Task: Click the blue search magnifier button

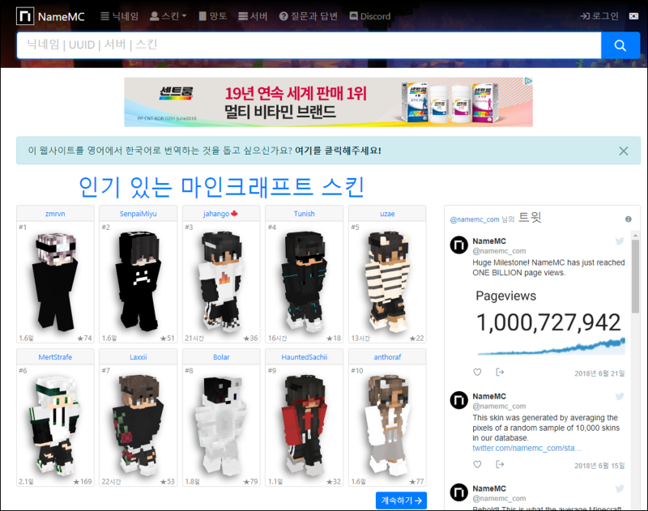Action: click(620, 45)
